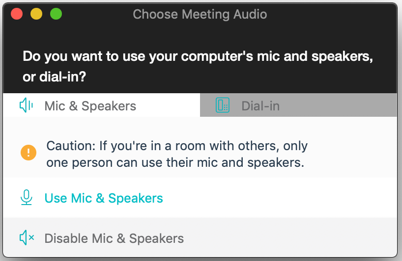The width and height of the screenshot is (402, 261).
Task: Maximize the dialog with green button
Action: click(x=56, y=14)
